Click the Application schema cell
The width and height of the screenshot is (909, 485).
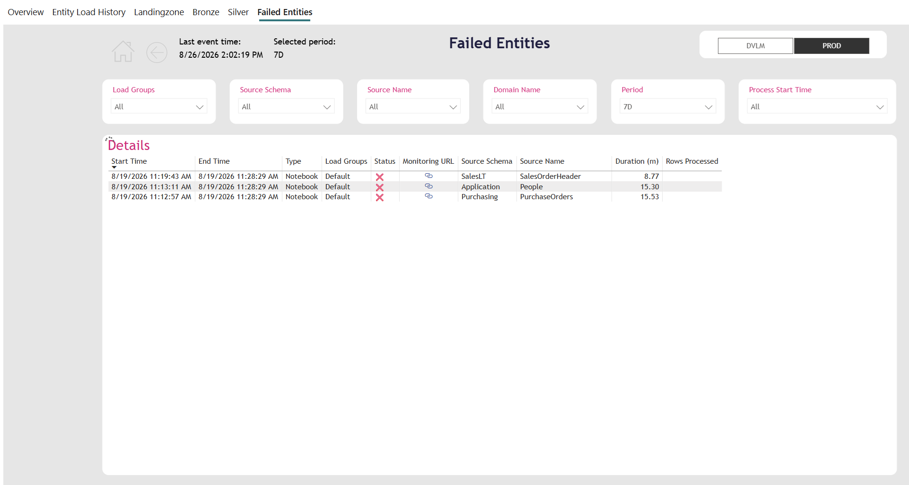click(481, 187)
